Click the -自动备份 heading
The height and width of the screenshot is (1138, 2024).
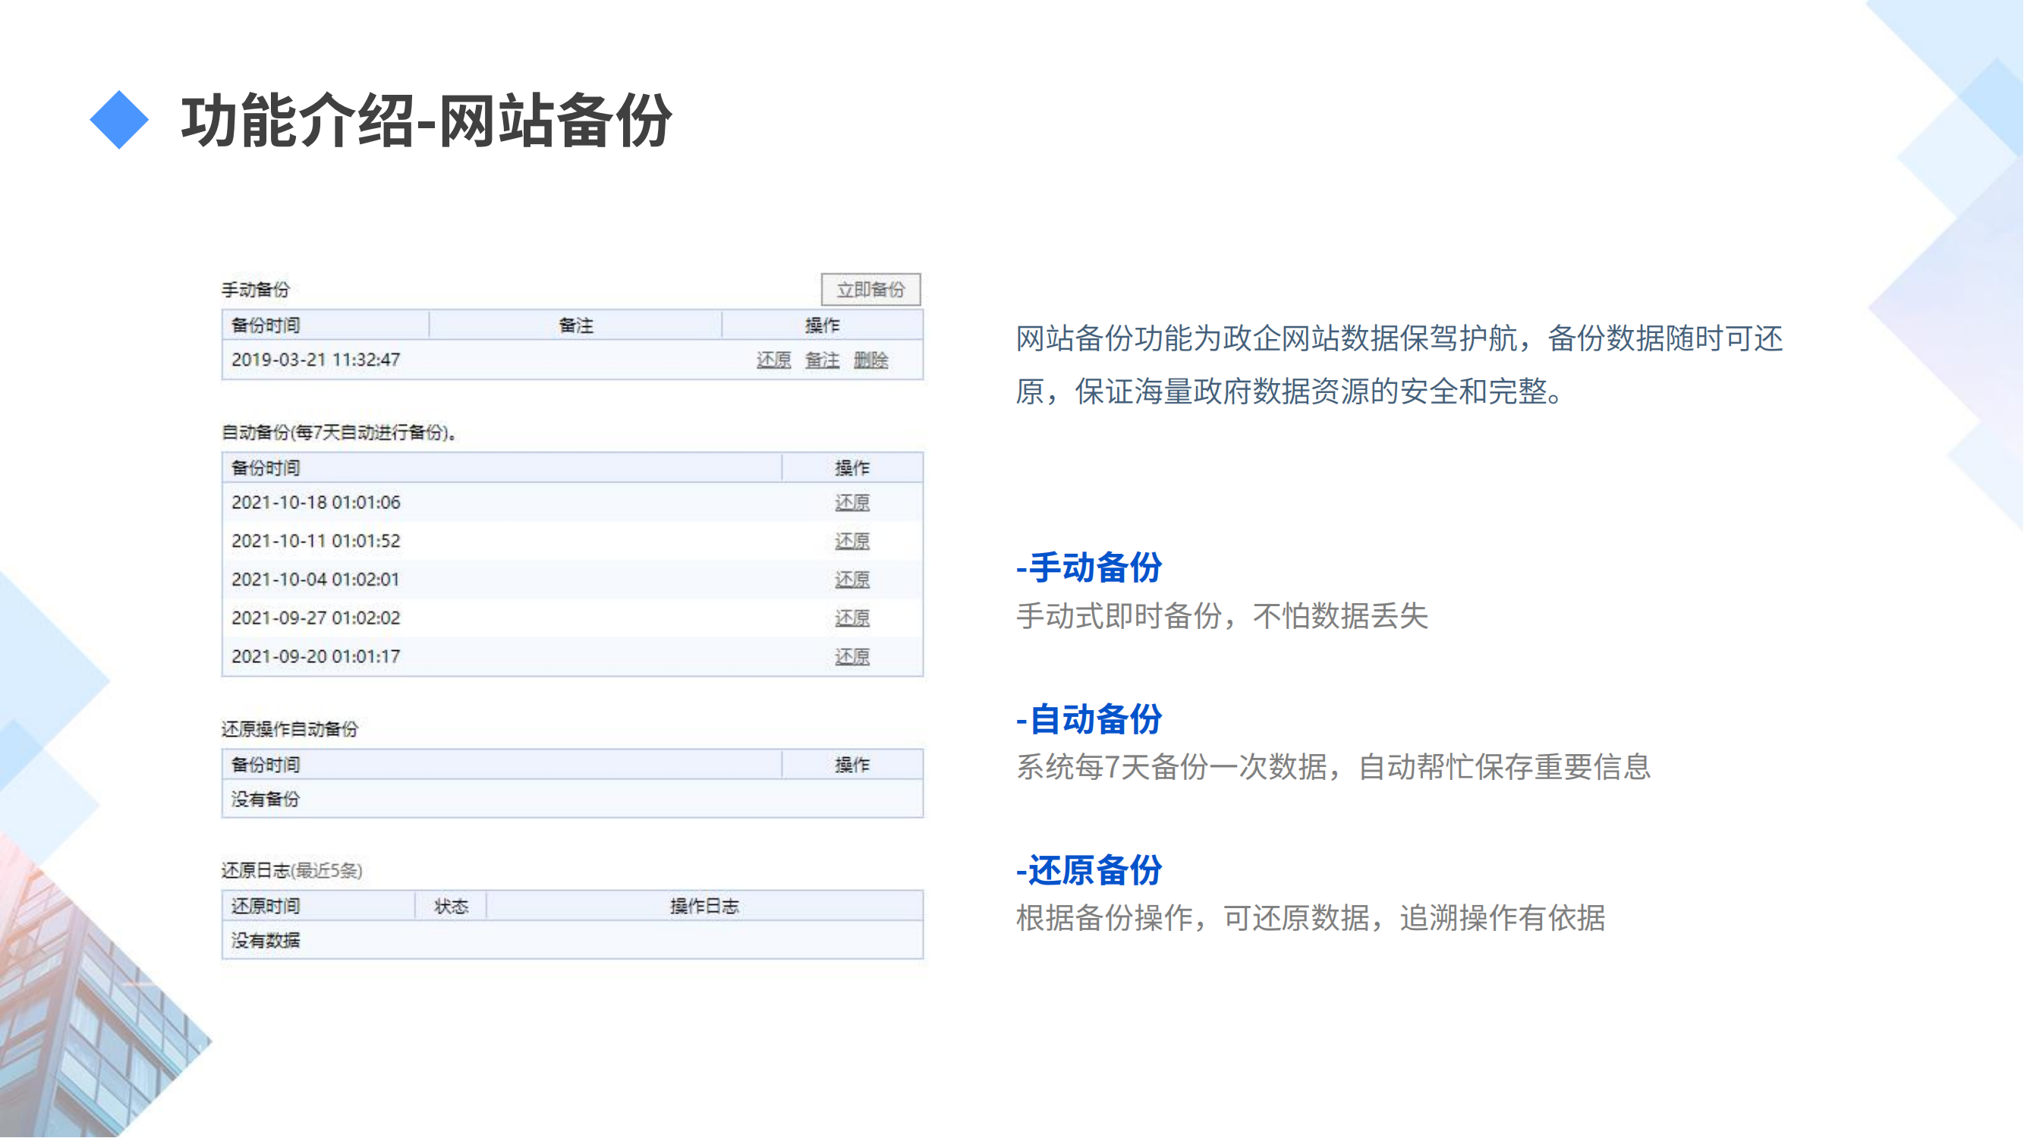pos(1088,718)
